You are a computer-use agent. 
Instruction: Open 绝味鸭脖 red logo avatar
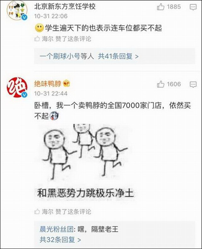[17, 87]
